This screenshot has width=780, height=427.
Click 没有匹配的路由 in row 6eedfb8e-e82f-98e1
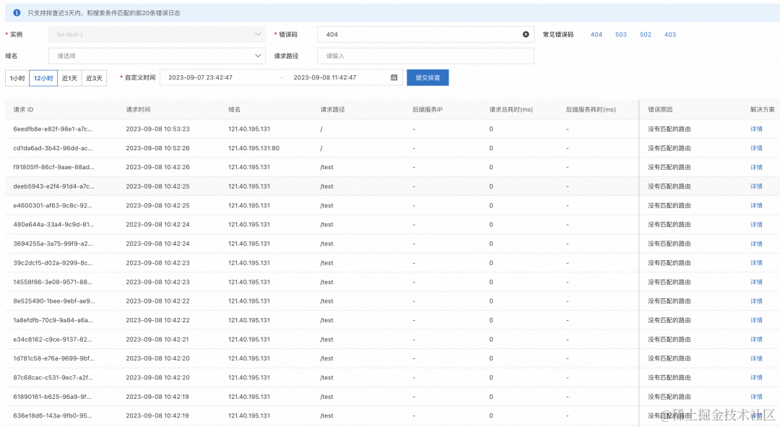click(669, 129)
